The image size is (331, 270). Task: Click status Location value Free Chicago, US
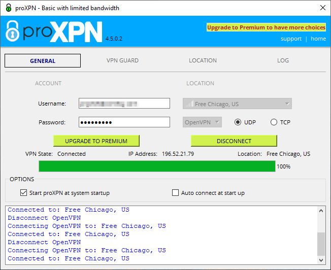point(288,154)
